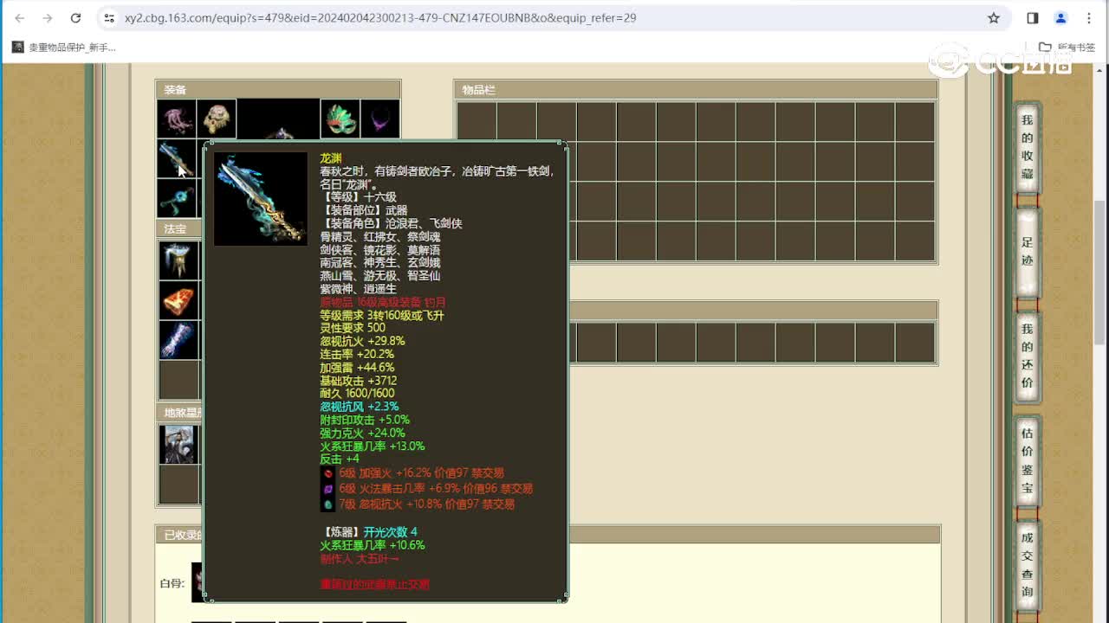1109x623 pixels.
Task: Click the 灵性要求 500 line
Action: click(x=353, y=328)
